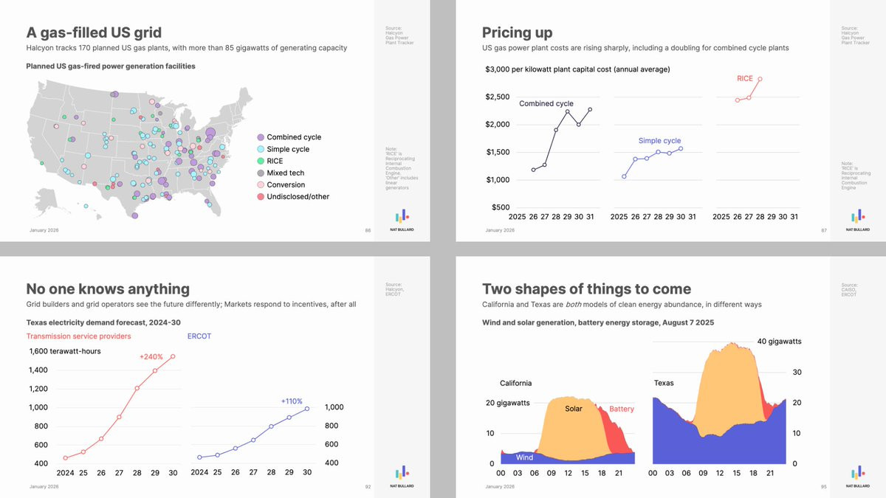The height and width of the screenshot is (498, 886).
Task: Click page number 92
Action: tap(368, 487)
